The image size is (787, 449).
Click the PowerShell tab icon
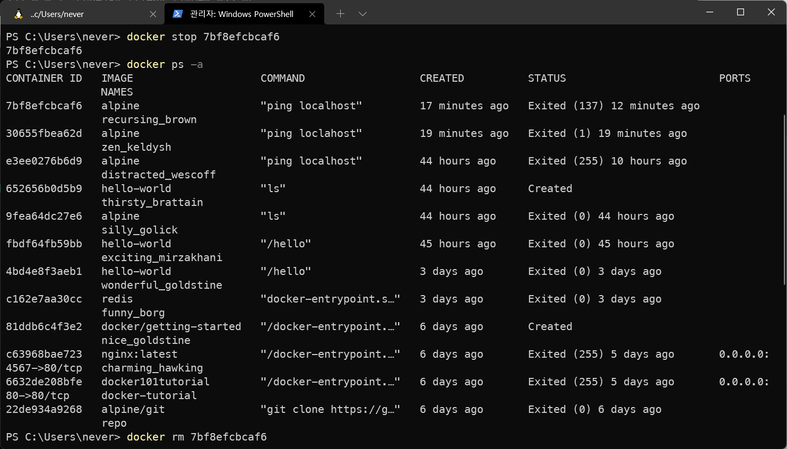[x=178, y=14]
